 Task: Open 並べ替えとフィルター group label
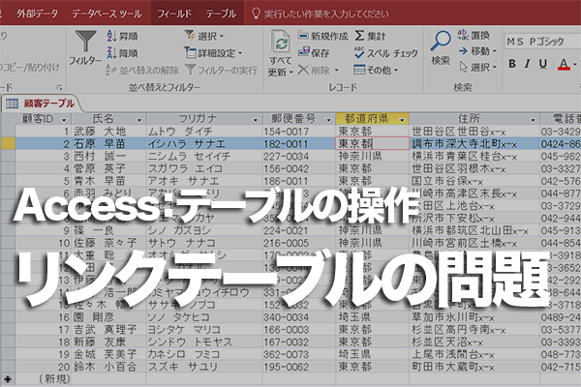tap(165, 87)
